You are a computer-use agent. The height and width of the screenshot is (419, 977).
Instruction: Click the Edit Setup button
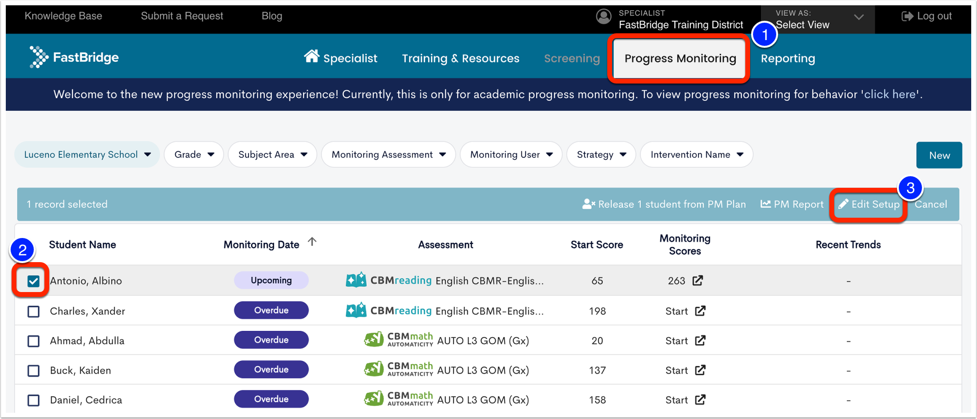click(869, 204)
